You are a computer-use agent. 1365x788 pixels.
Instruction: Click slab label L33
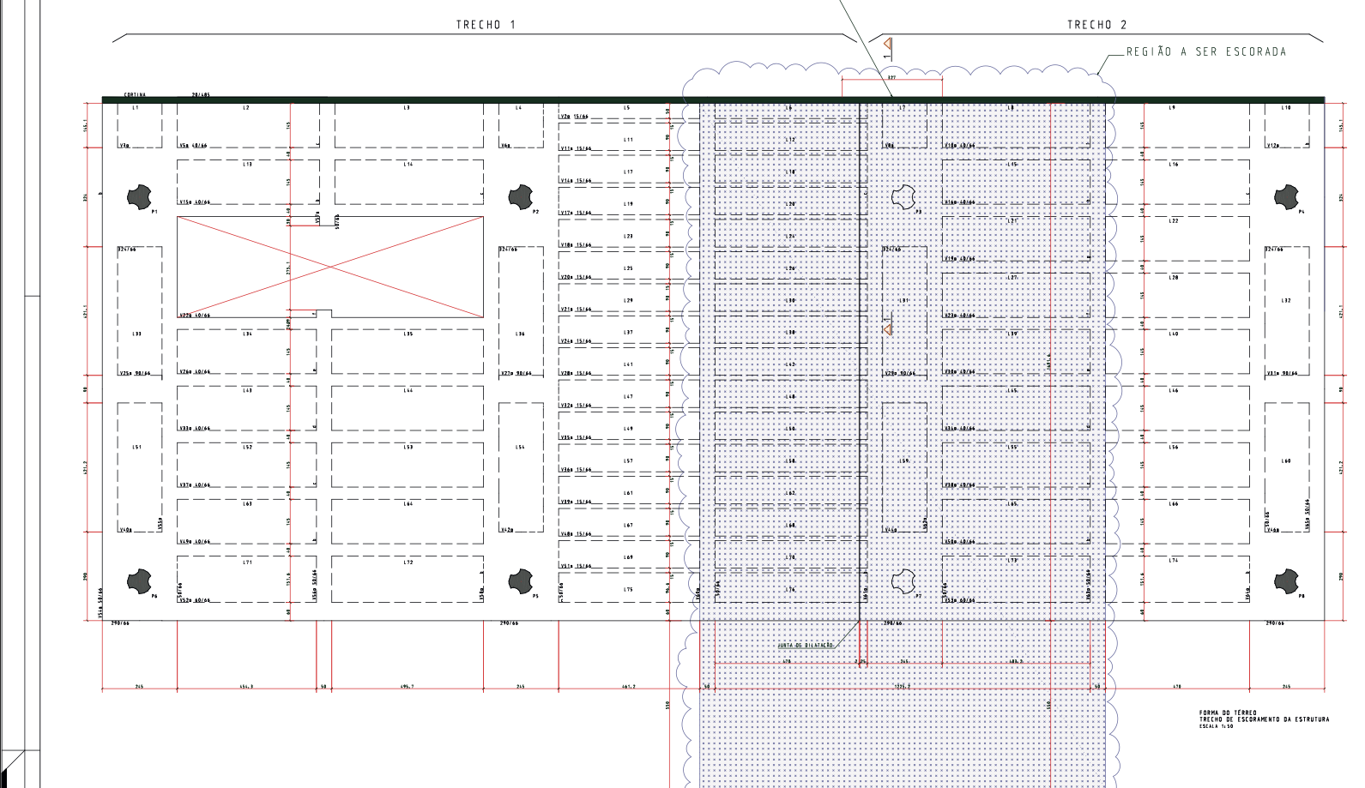136,334
